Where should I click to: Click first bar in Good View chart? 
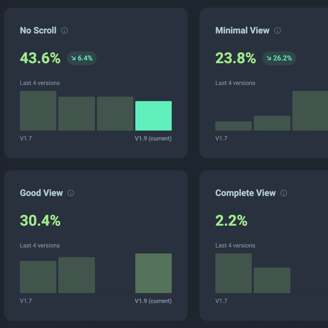click(38, 277)
